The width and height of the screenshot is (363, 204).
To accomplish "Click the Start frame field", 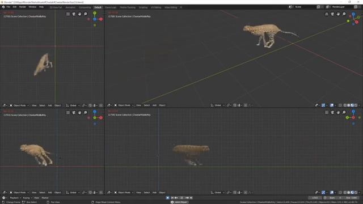I will tap(335, 198).
